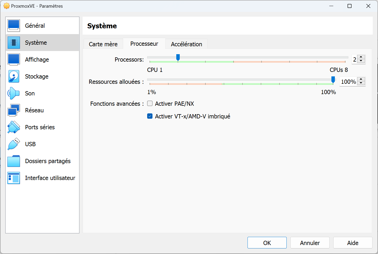The height and width of the screenshot is (254, 378).
Task: Select the Son settings section
Action: point(30,93)
